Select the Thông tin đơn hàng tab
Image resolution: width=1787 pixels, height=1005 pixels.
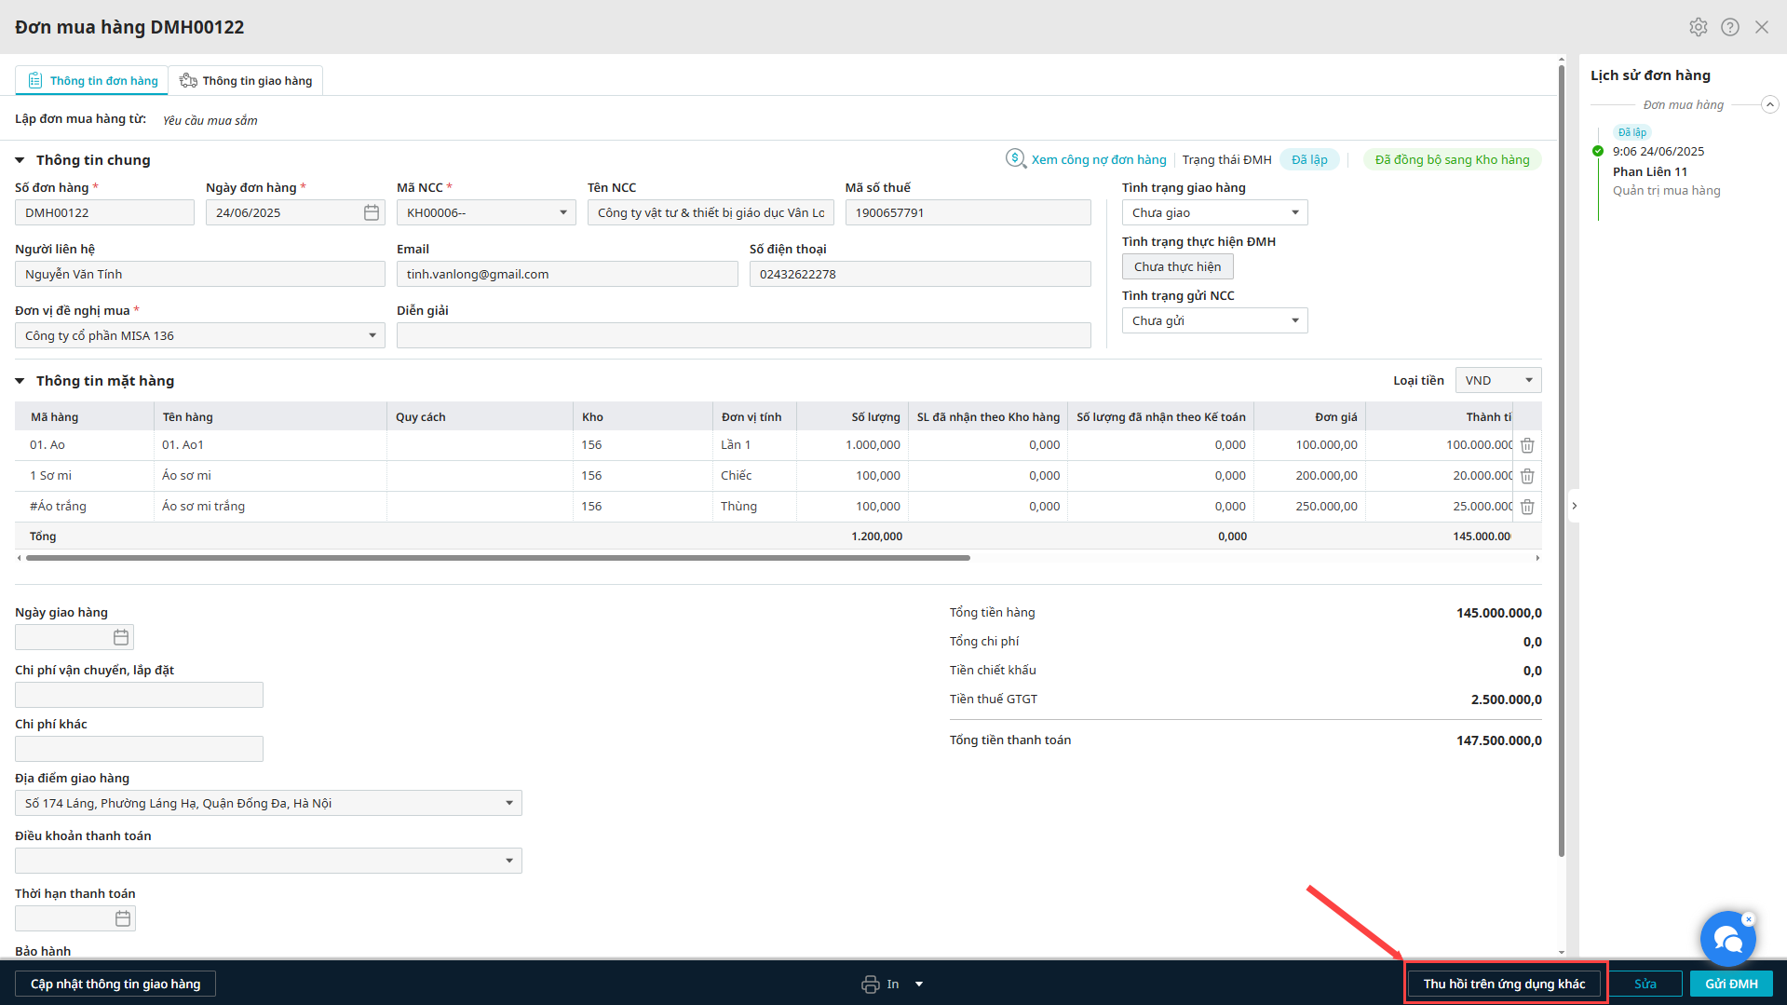pos(92,81)
